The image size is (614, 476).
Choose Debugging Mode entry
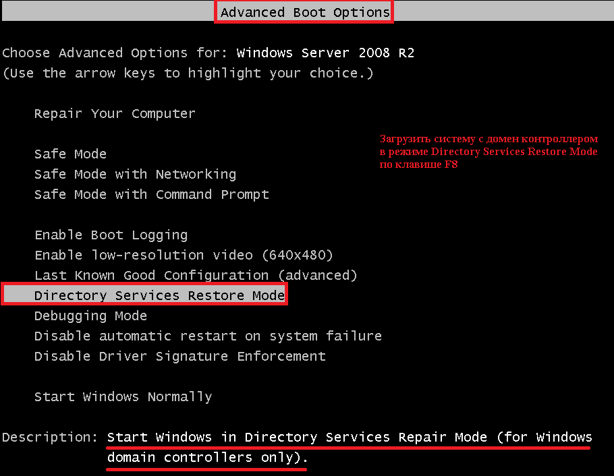click(90, 316)
